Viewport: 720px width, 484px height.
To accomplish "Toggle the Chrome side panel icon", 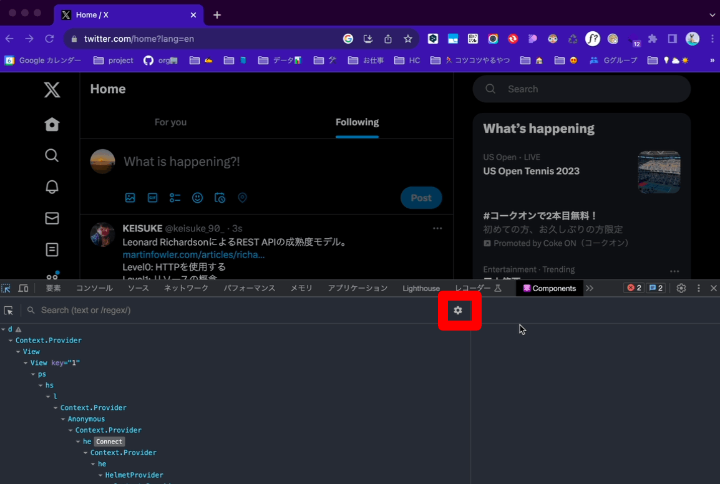I will tap(672, 39).
